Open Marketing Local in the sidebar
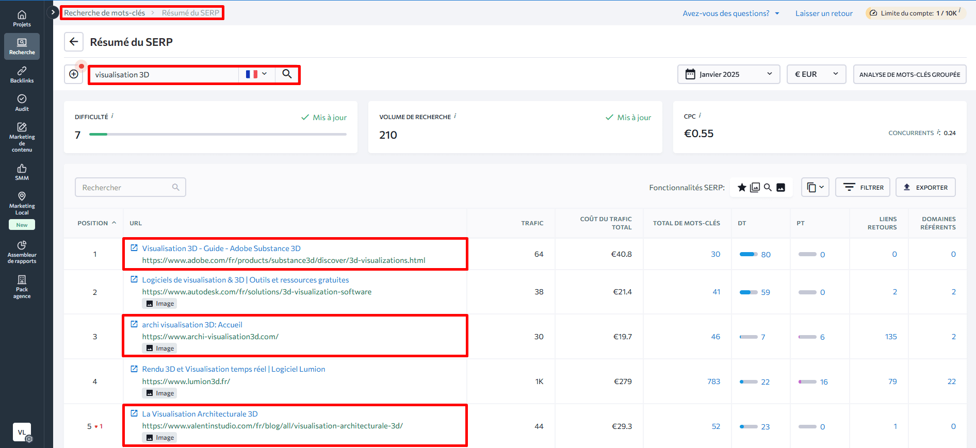The height and width of the screenshot is (448, 976). [22, 203]
